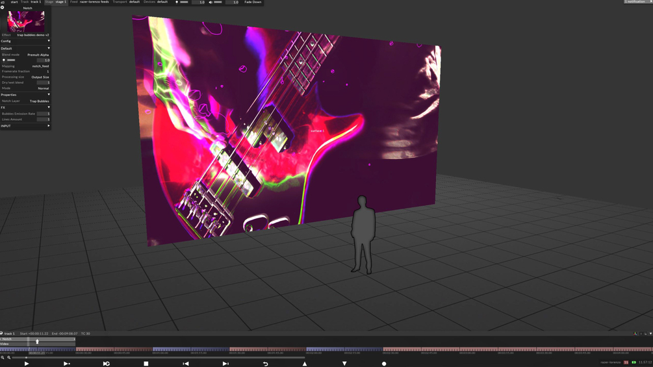The width and height of the screenshot is (653, 367).
Task: Collapse the Properties section
Action: [49, 94]
